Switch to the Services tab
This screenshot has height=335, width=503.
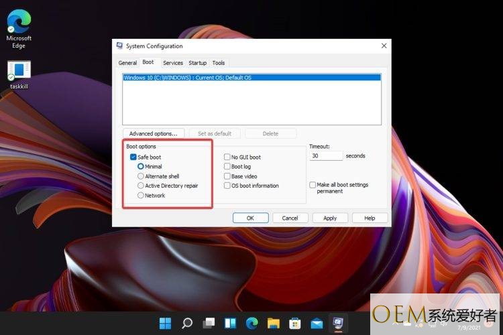172,63
